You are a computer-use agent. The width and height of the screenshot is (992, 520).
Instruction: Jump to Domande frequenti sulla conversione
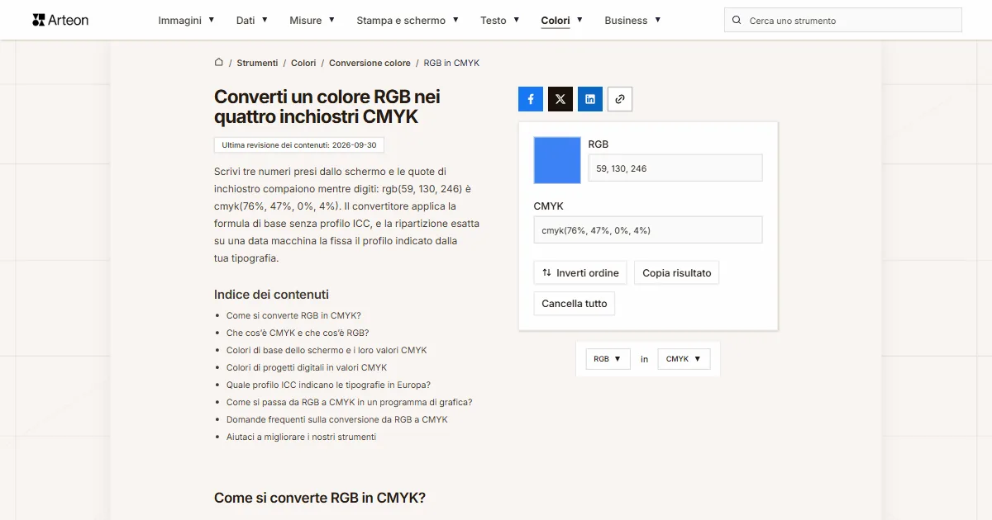[x=337, y=419]
